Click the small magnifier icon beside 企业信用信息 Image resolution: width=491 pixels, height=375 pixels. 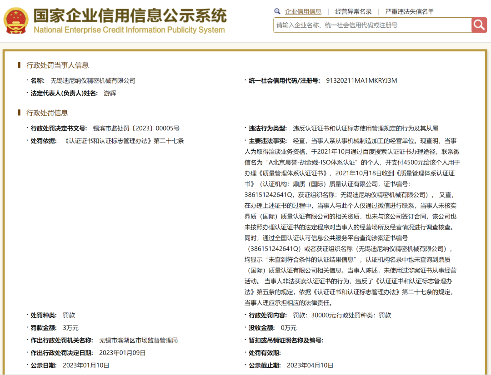coord(277,11)
